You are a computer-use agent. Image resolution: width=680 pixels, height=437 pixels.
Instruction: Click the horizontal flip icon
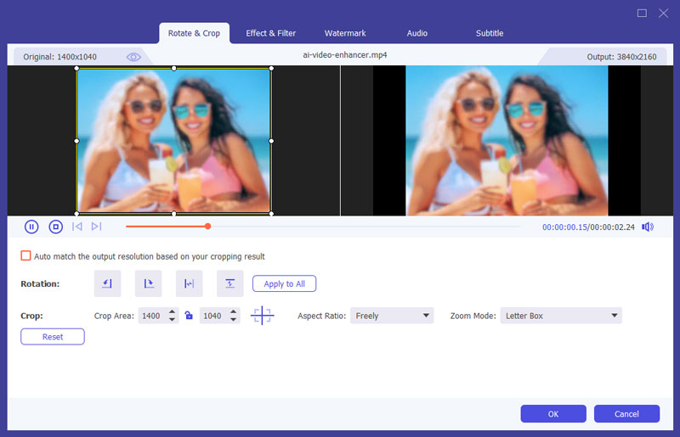tap(190, 283)
